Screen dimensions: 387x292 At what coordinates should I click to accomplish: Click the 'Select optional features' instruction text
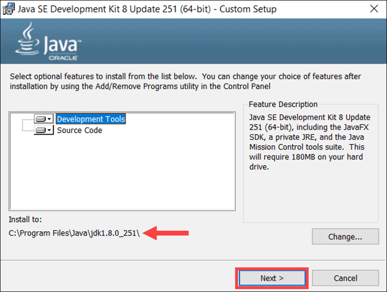185,82
